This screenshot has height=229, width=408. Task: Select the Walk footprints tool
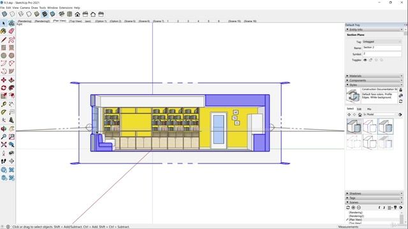coord(4,161)
